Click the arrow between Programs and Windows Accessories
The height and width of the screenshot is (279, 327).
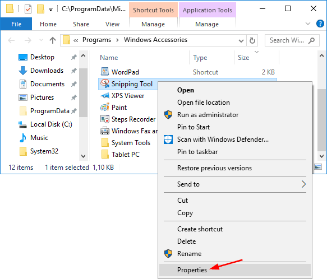tap(117, 40)
